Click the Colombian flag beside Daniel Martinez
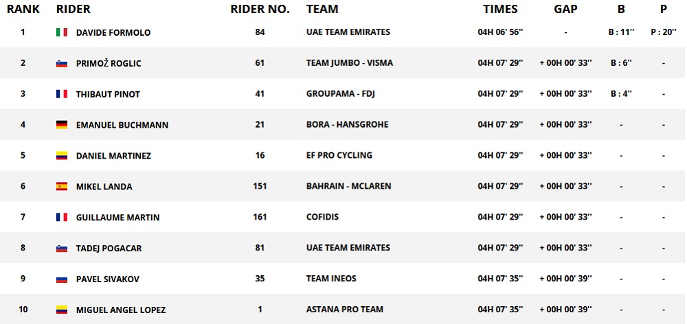Screen dimensions: 687x324 [61, 156]
